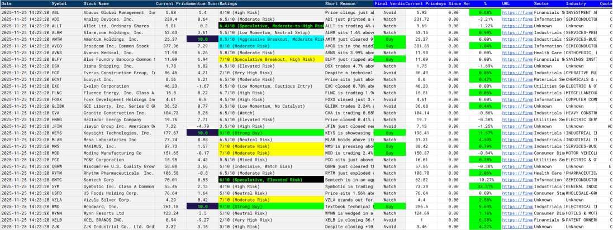Select the PHARMACEUTICA industry cell
Screen dimensions: 613x230
[x=581, y=173]
